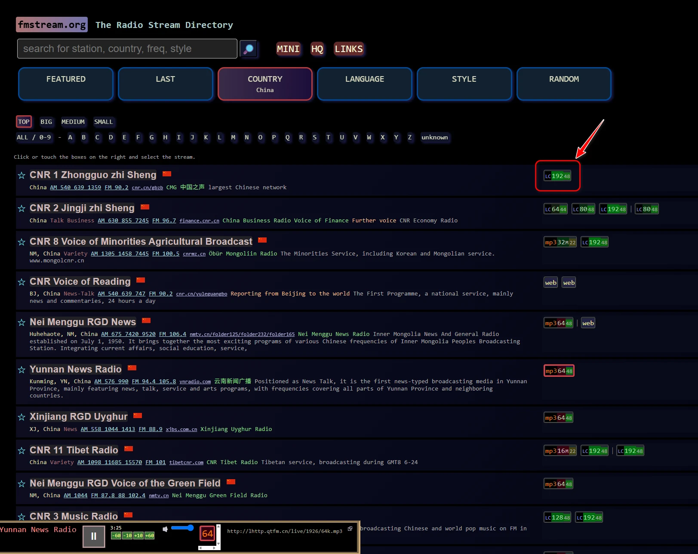Select the SMALL station filter
The width and height of the screenshot is (698, 554).
pyautogui.click(x=103, y=122)
